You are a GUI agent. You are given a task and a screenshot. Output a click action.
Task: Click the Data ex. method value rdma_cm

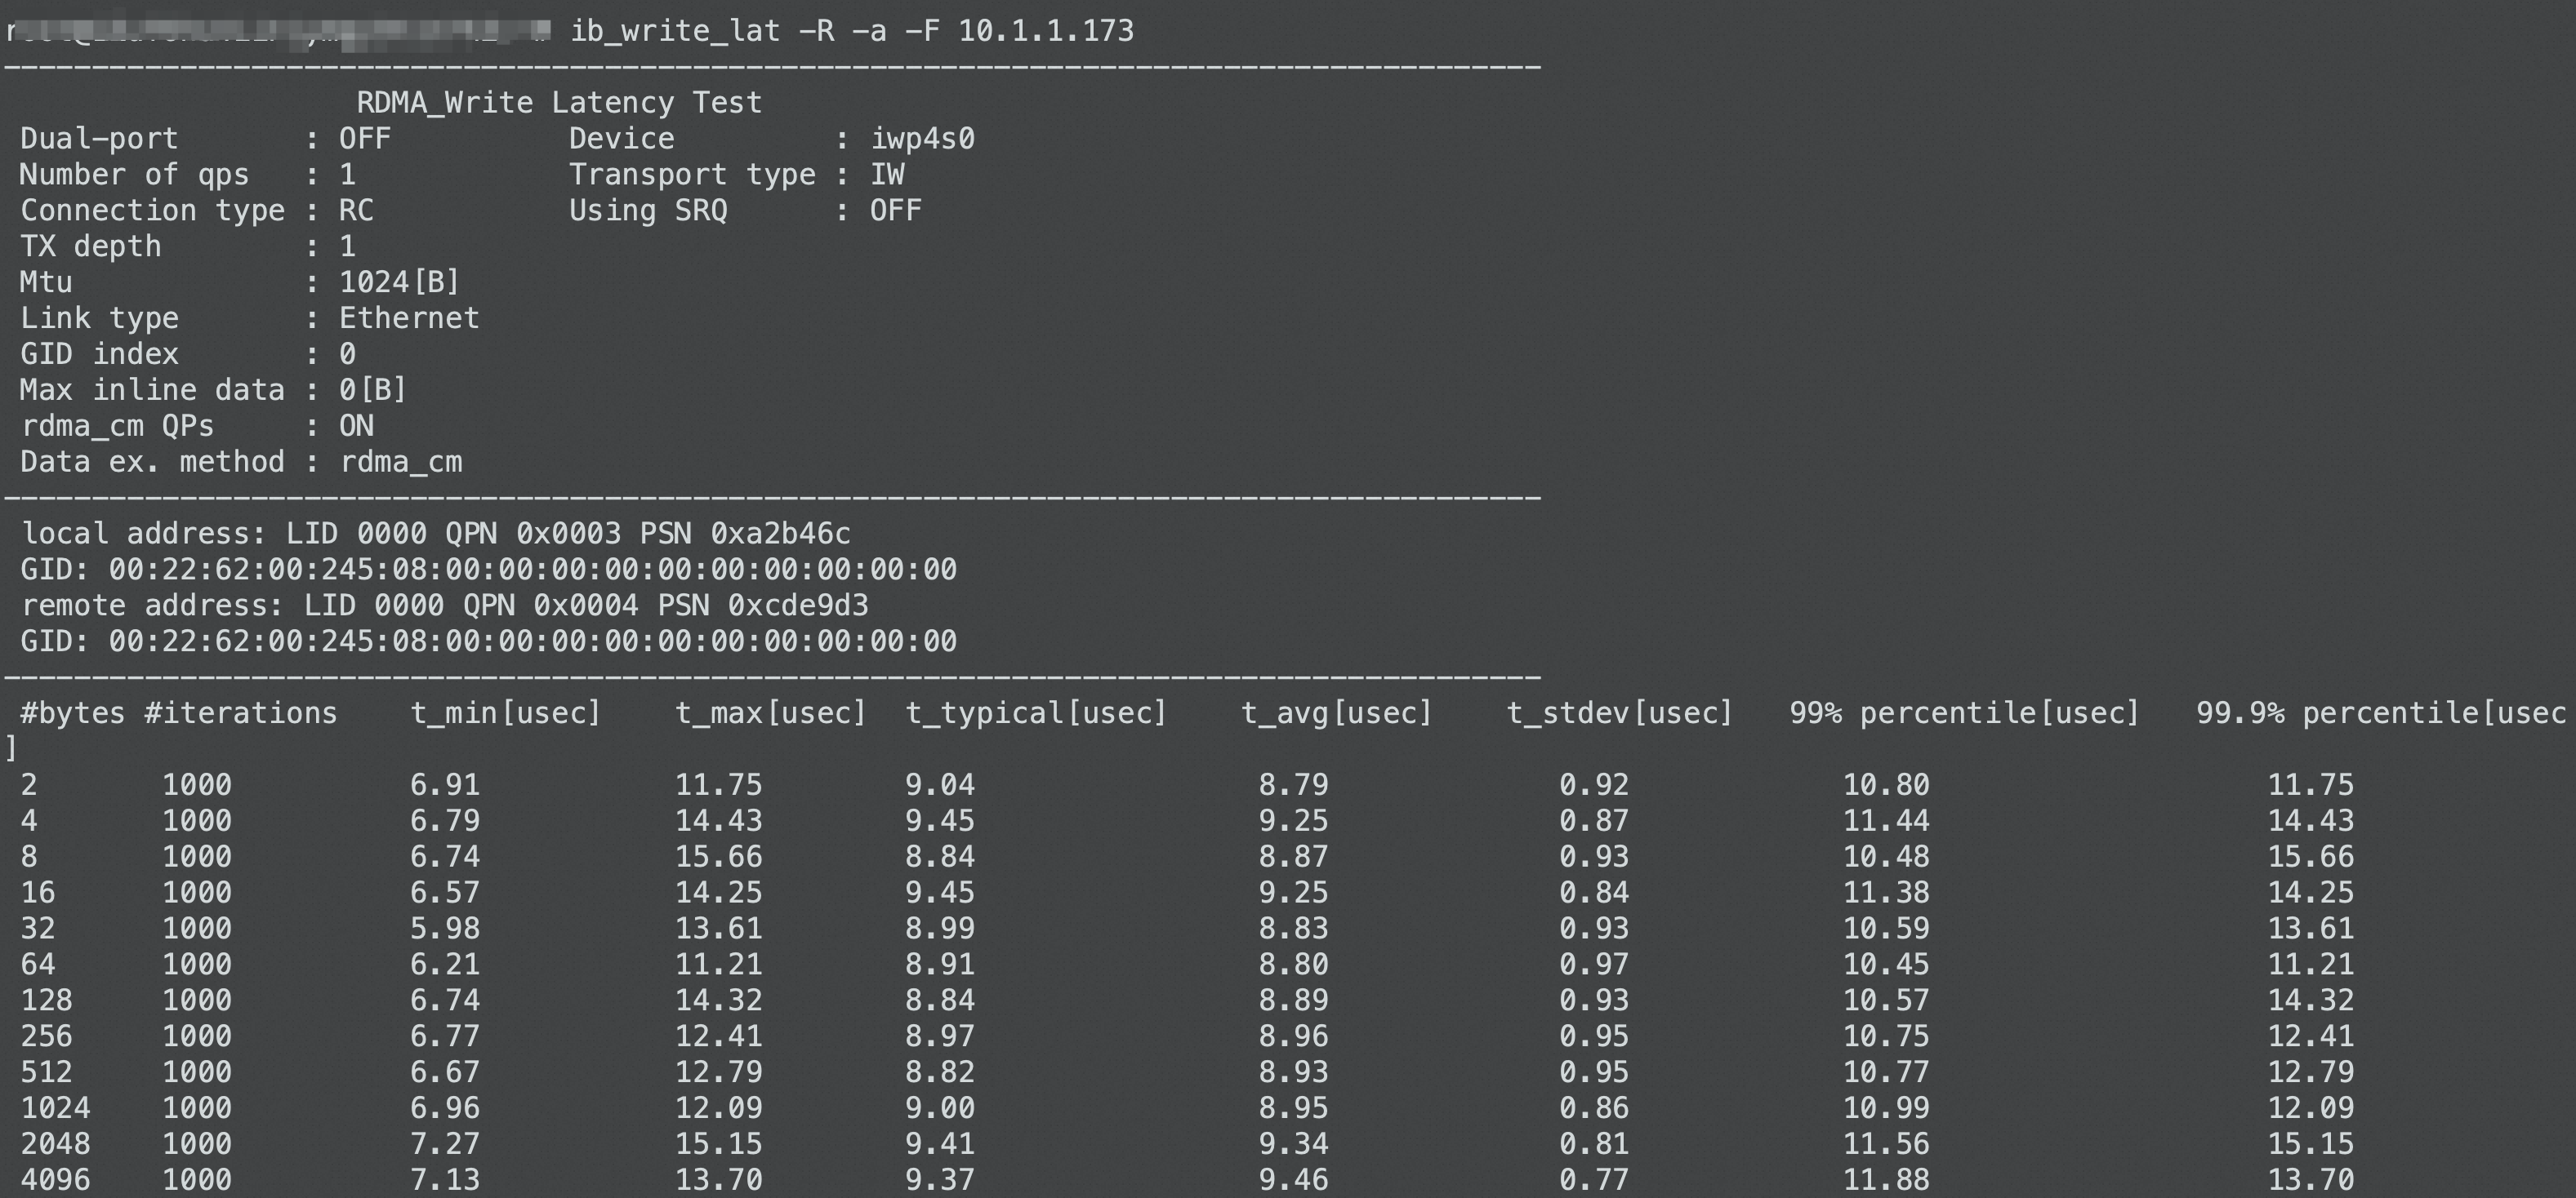401,463
